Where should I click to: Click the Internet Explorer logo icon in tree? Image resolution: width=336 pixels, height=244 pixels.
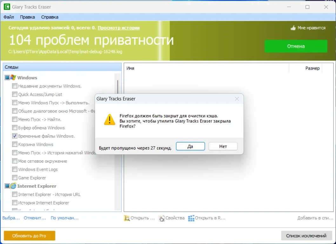[13, 186]
